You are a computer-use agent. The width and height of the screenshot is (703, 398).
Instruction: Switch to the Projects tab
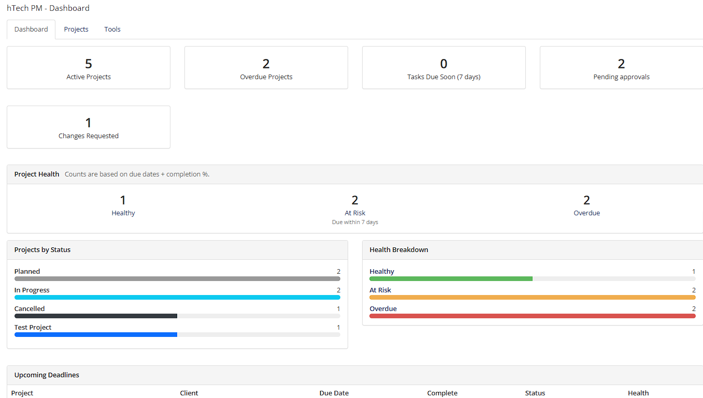tap(76, 30)
